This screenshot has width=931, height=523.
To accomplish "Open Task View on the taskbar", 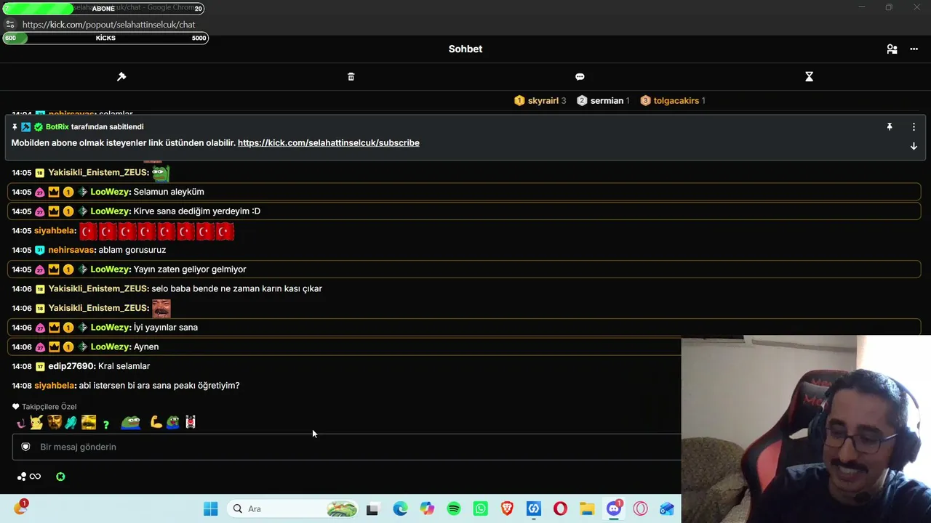I will (x=372, y=509).
